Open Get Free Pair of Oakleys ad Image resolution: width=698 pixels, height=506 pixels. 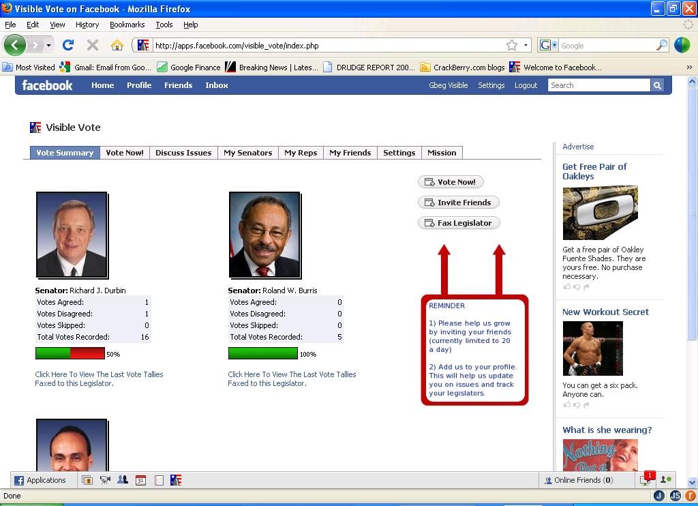[x=594, y=171]
